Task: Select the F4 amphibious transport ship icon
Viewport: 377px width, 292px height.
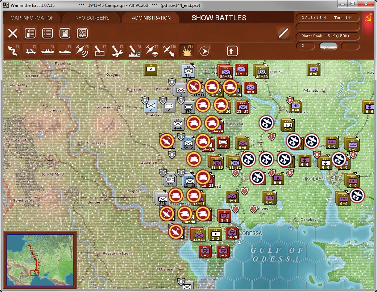Action: 65,51
